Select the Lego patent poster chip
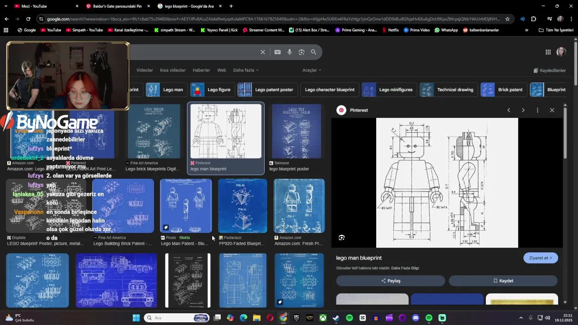 click(x=267, y=90)
